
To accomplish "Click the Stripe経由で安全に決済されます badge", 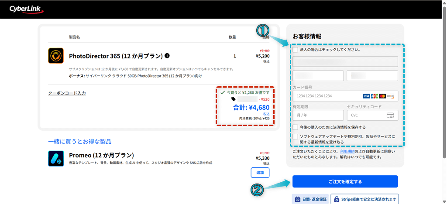I will [365, 199].
